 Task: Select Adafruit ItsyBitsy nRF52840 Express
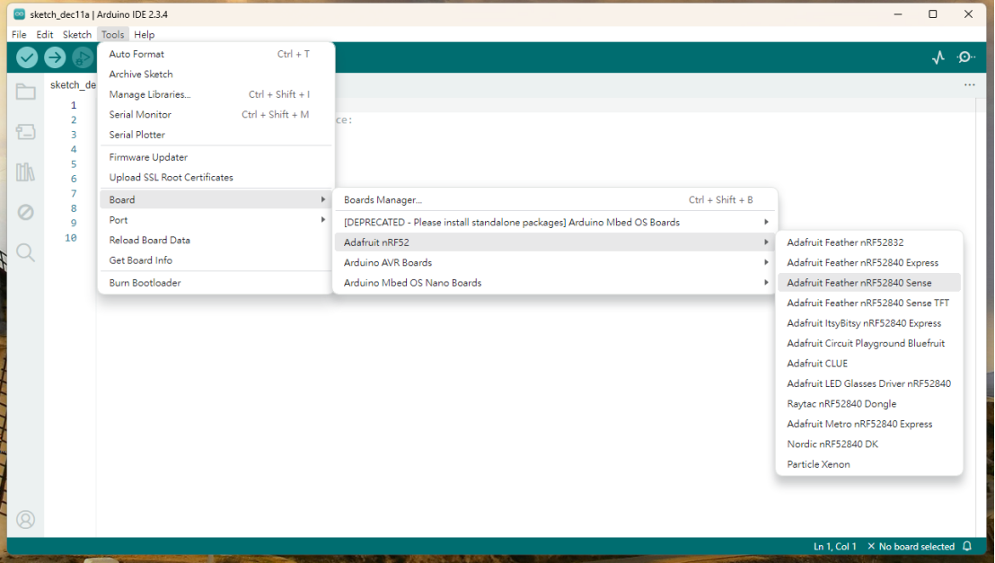click(869, 323)
